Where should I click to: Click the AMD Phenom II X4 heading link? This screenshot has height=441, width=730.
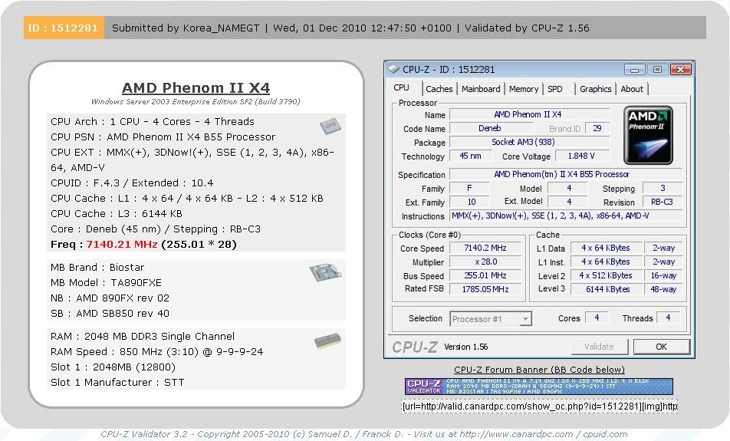(196, 87)
